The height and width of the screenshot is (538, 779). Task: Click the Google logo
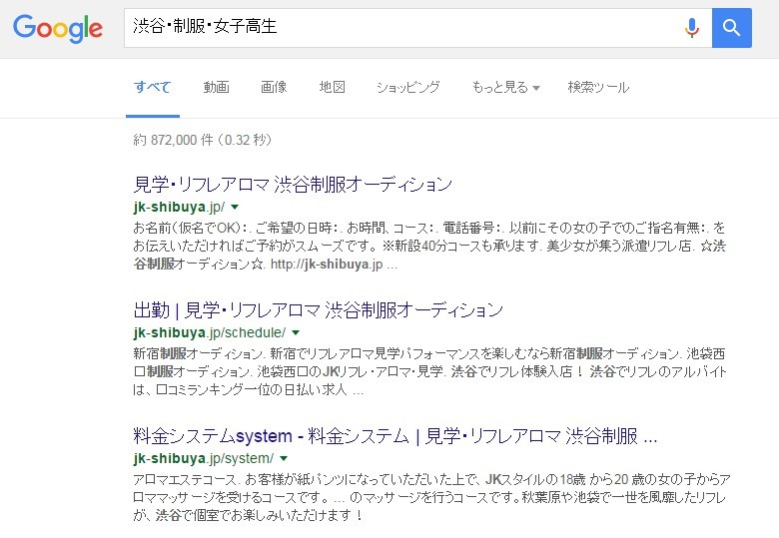coord(58,28)
